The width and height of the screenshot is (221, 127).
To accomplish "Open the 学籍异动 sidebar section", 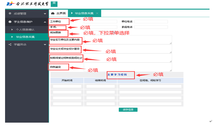I will [x=27, y=44].
